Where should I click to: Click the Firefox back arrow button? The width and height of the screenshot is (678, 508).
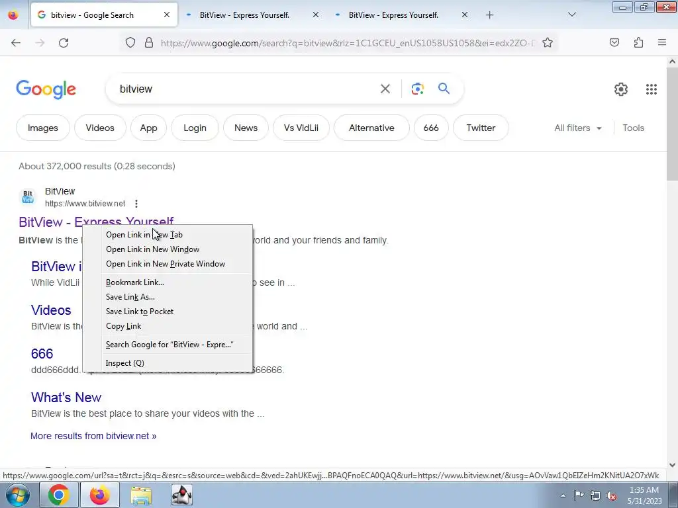[16, 43]
